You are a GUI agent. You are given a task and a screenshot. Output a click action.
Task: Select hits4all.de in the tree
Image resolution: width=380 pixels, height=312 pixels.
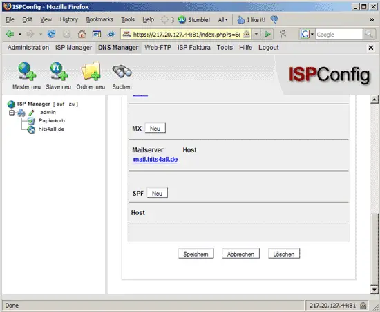(51, 129)
